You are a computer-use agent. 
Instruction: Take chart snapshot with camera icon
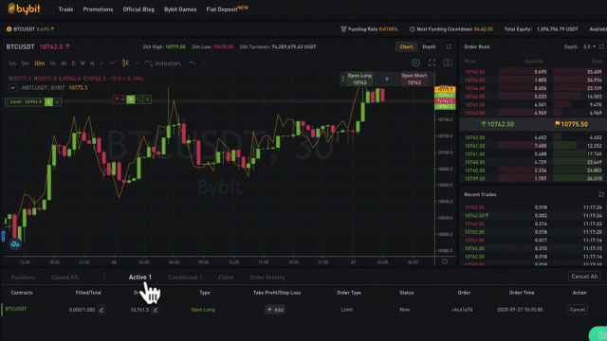point(448,63)
